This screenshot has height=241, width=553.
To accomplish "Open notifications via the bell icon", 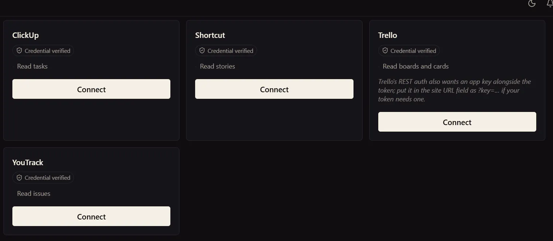I will click(x=550, y=3).
